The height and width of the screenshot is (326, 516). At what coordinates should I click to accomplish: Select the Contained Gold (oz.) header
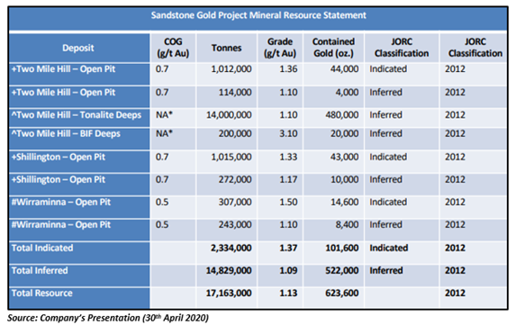click(333, 48)
